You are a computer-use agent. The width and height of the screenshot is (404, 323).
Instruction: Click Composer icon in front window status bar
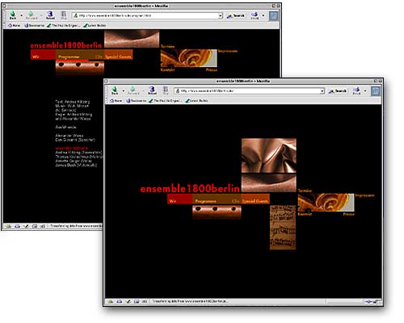point(128,301)
